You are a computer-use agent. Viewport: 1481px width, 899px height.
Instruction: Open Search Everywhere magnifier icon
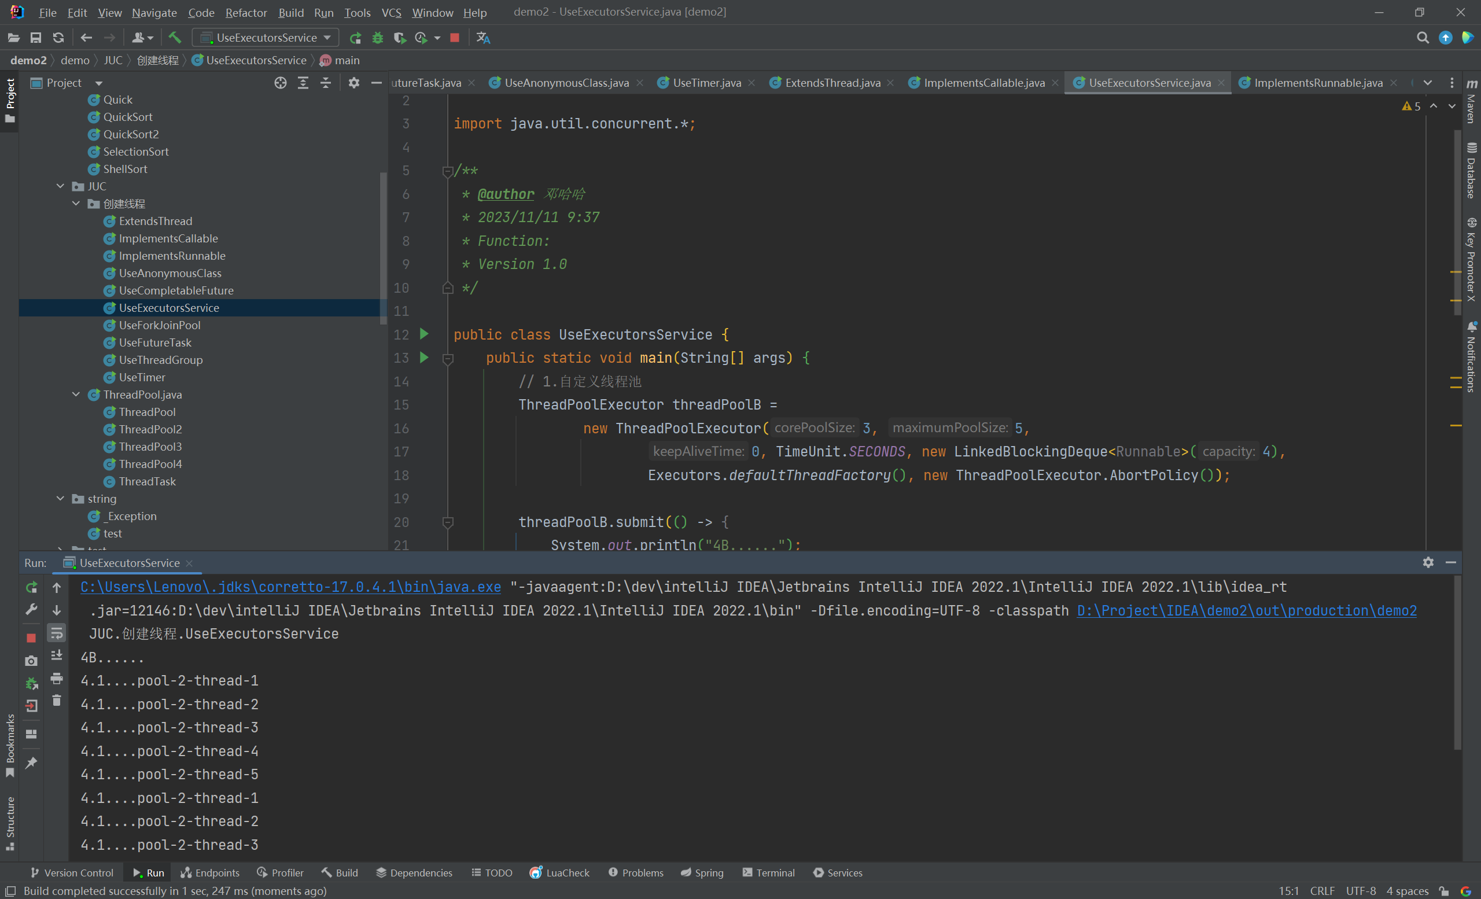coord(1422,38)
